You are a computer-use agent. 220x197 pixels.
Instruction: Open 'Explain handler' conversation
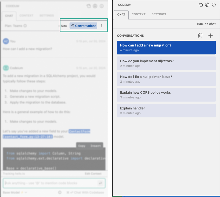(x=166, y=111)
